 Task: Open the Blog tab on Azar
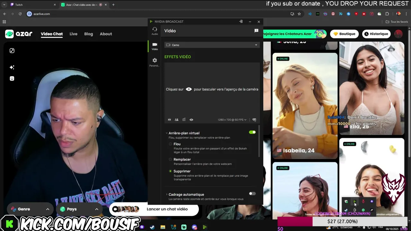pos(89,34)
